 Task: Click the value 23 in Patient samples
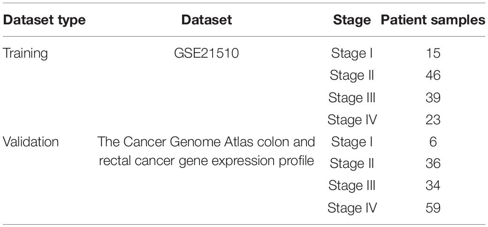433,120
